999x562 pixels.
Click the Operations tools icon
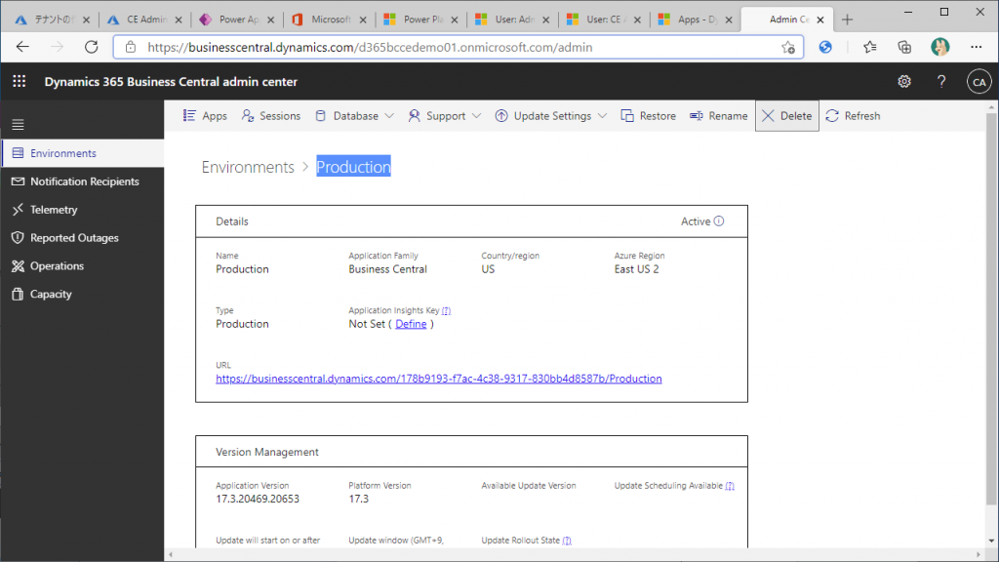18,265
